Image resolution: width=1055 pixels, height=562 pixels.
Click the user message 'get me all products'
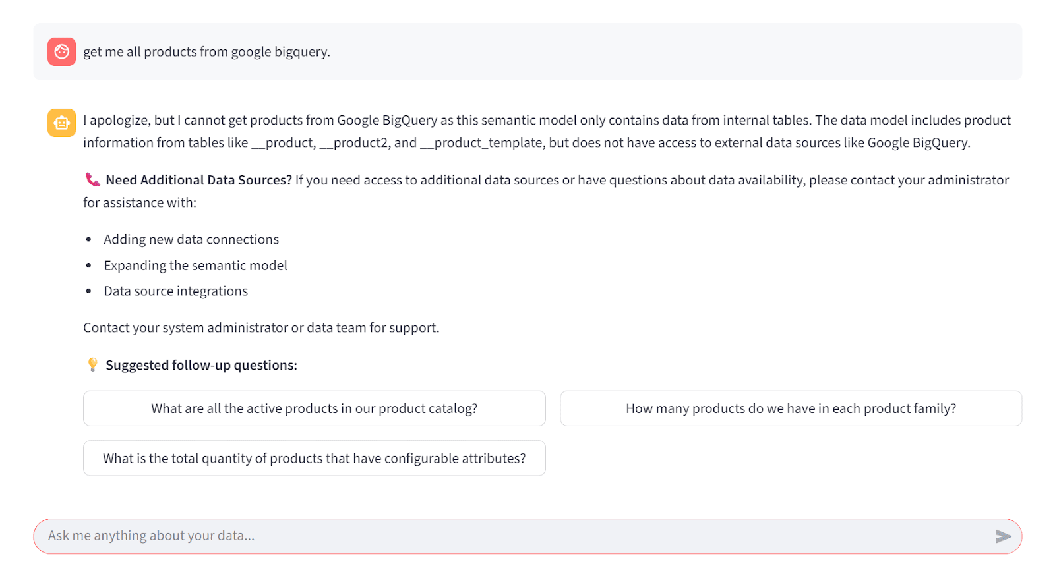click(206, 52)
